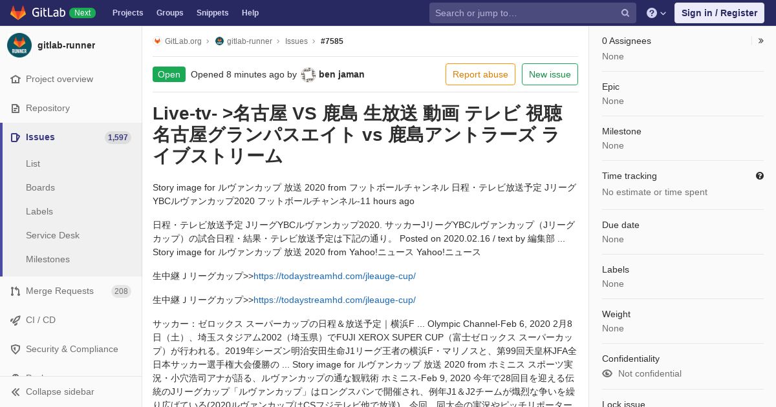The width and height of the screenshot is (776, 407).
Task: Click Not confidential text
Action: [650, 373]
